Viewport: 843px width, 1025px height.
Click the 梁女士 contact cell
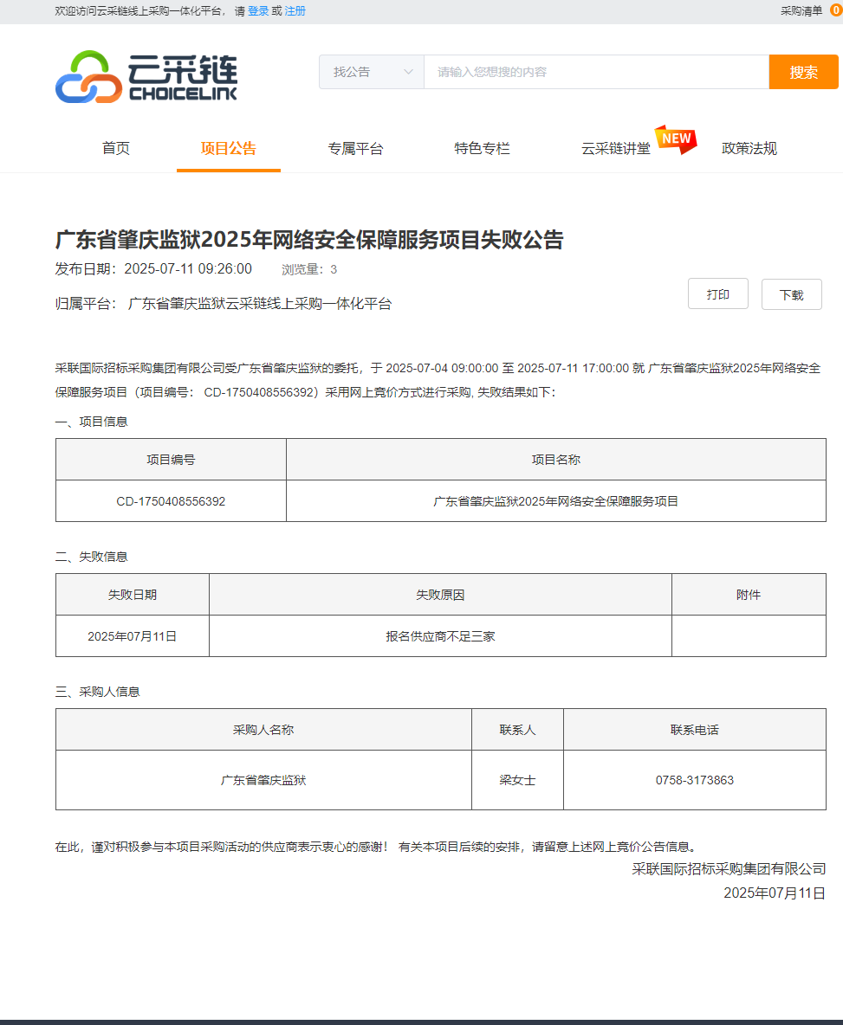(x=517, y=780)
